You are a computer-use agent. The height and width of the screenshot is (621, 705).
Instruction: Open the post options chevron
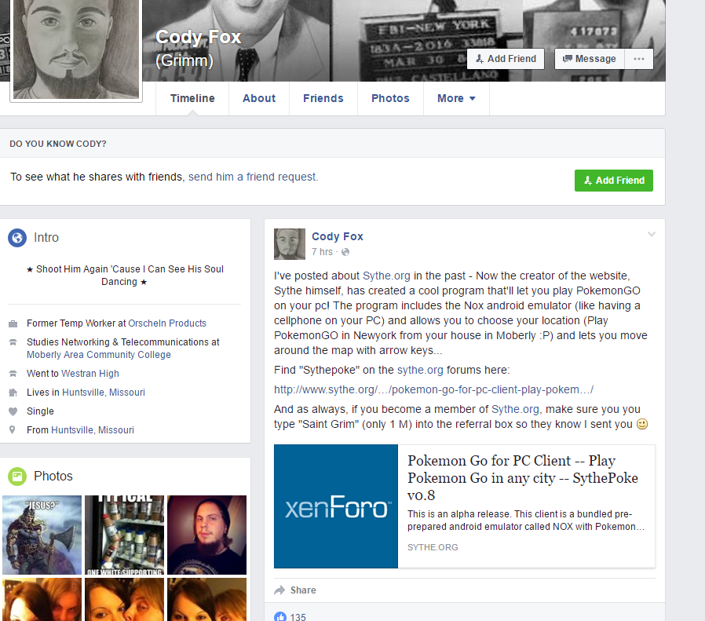(x=651, y=234)
